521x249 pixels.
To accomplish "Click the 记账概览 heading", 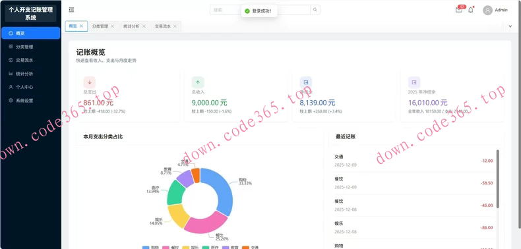I will [91, 52].
